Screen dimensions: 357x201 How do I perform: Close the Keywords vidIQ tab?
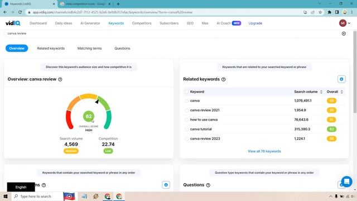tap(54, 4)
